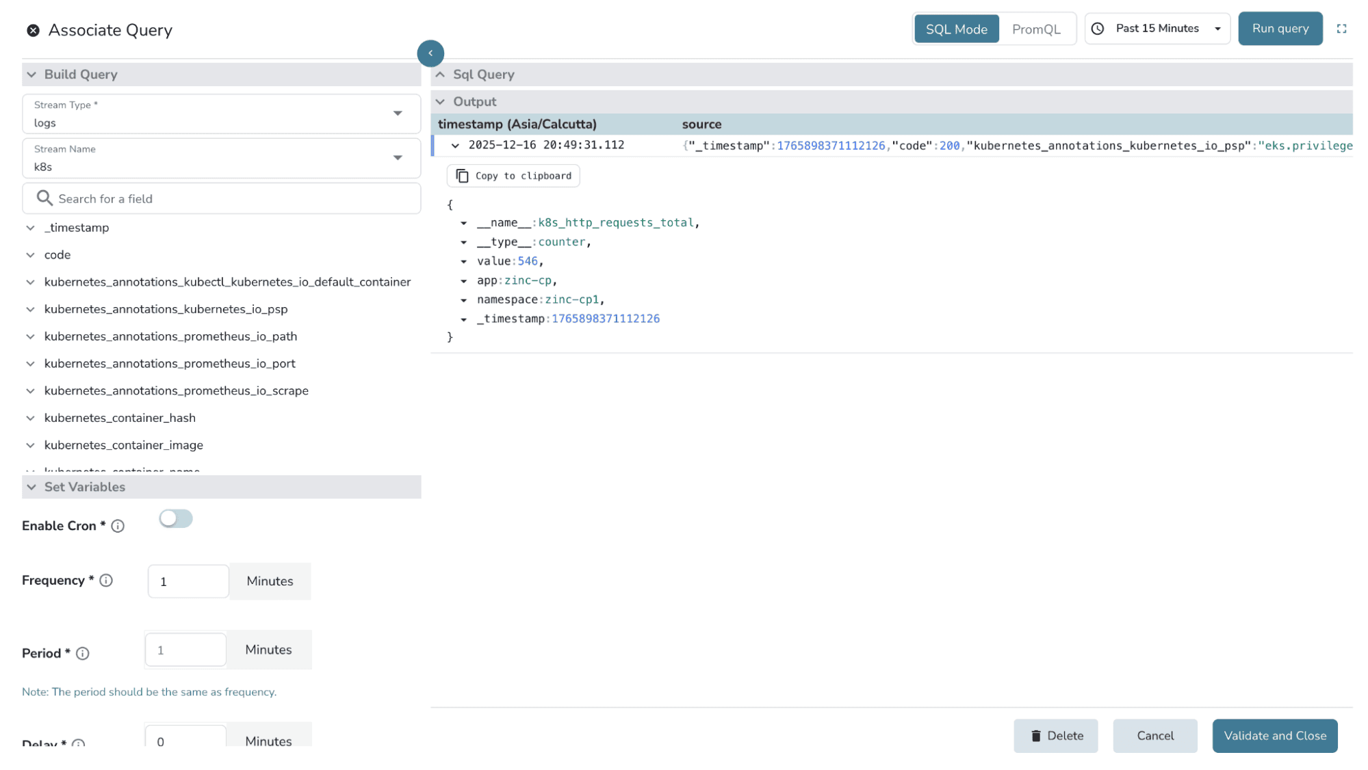
Task: Select the SQL Mode tab
Action: coord(956,28)
